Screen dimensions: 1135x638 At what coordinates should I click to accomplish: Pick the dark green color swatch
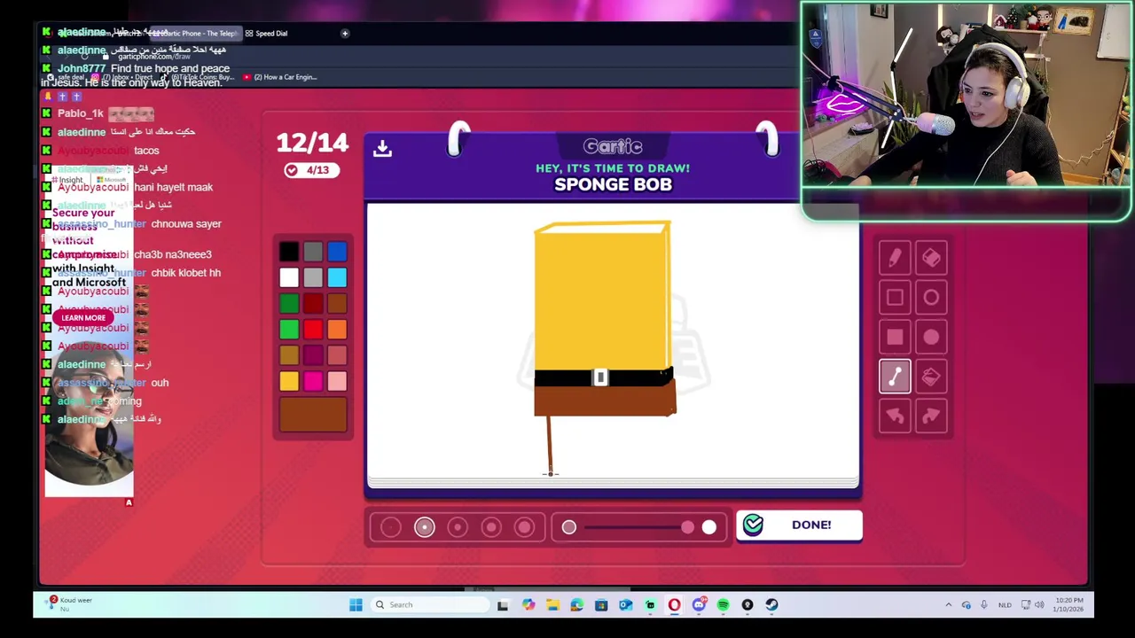pyautogui.click(x=289, y=304)
